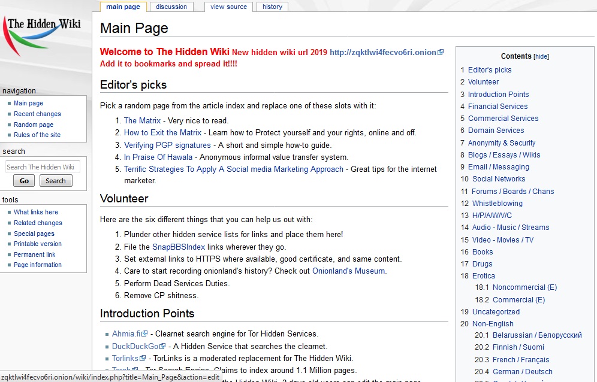This screenshot has width=597, height=382.
Task: Jump to Email / Messaging in Contents
Action: pos(498,167)
